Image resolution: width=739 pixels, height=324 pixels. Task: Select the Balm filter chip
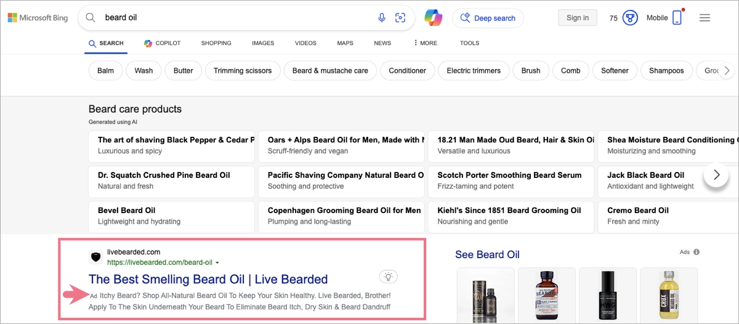click(x=105, y=71)
